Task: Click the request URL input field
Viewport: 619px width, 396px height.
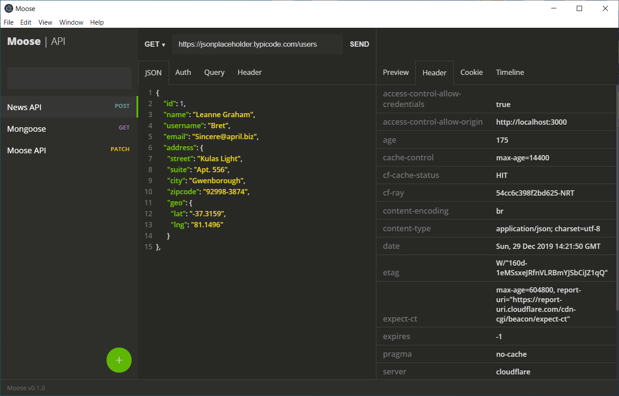Action: [x=257, y=44]
